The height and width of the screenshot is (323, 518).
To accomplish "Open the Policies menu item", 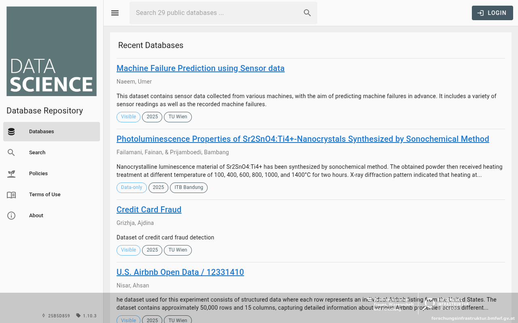I will [51, 174].
